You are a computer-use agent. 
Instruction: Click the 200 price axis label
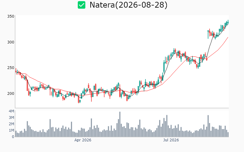[11, 94]
